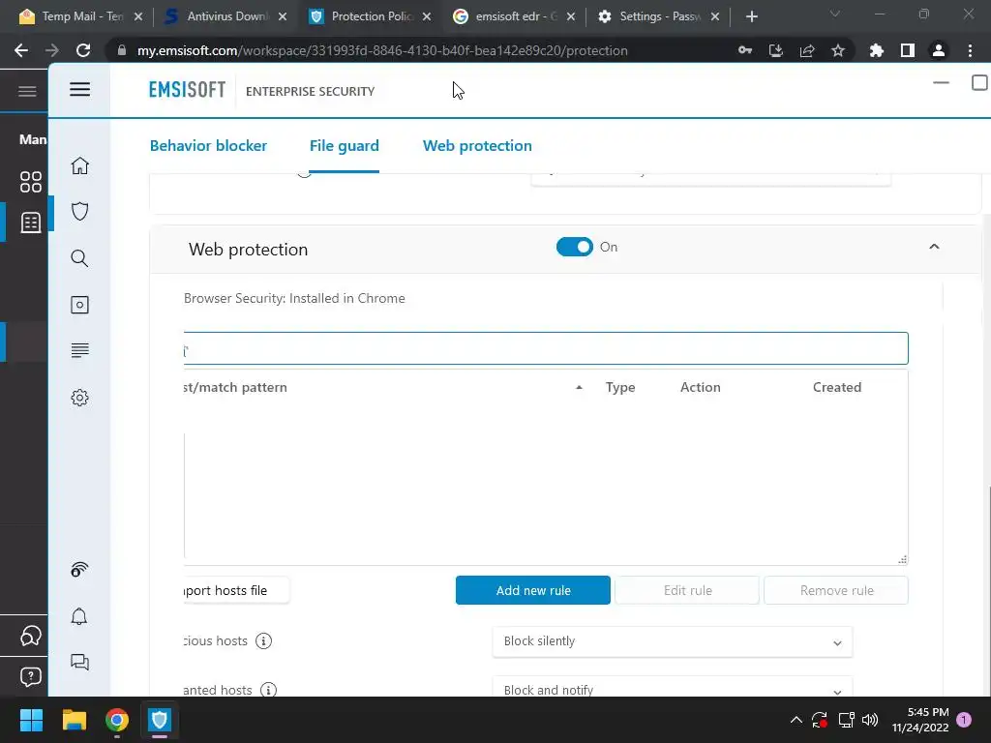991x743 pixels.
Task: Open Chrome extensions puzzle icon
Action: point(877,50)
